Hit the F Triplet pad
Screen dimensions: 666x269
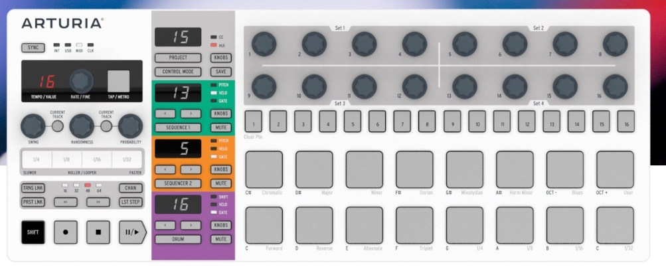(x=414, y=225)
